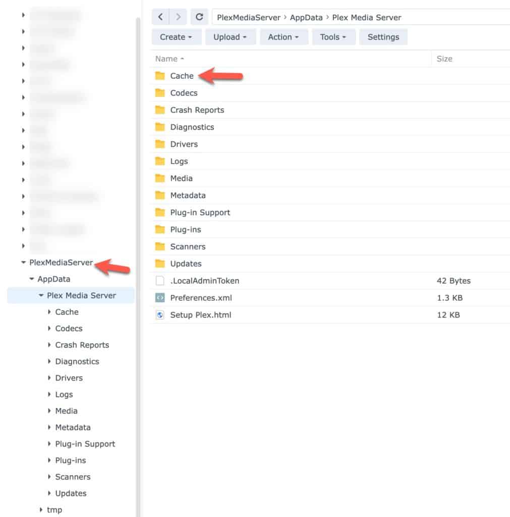Click the Setup Plex.html web file icon
Viewport: 510px width, 517px height.
tap(160, 315)
